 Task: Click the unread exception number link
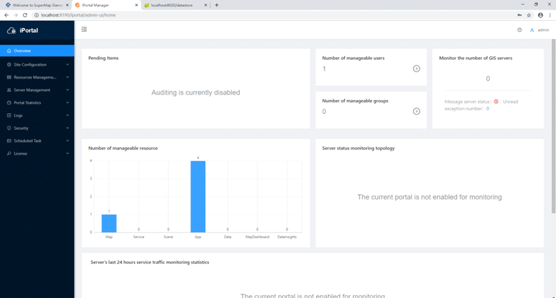click(x=488, y=109)
